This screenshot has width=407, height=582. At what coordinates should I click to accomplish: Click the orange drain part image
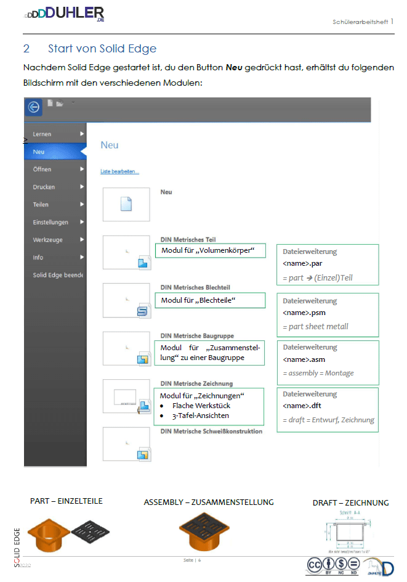(x=49, y=535)
